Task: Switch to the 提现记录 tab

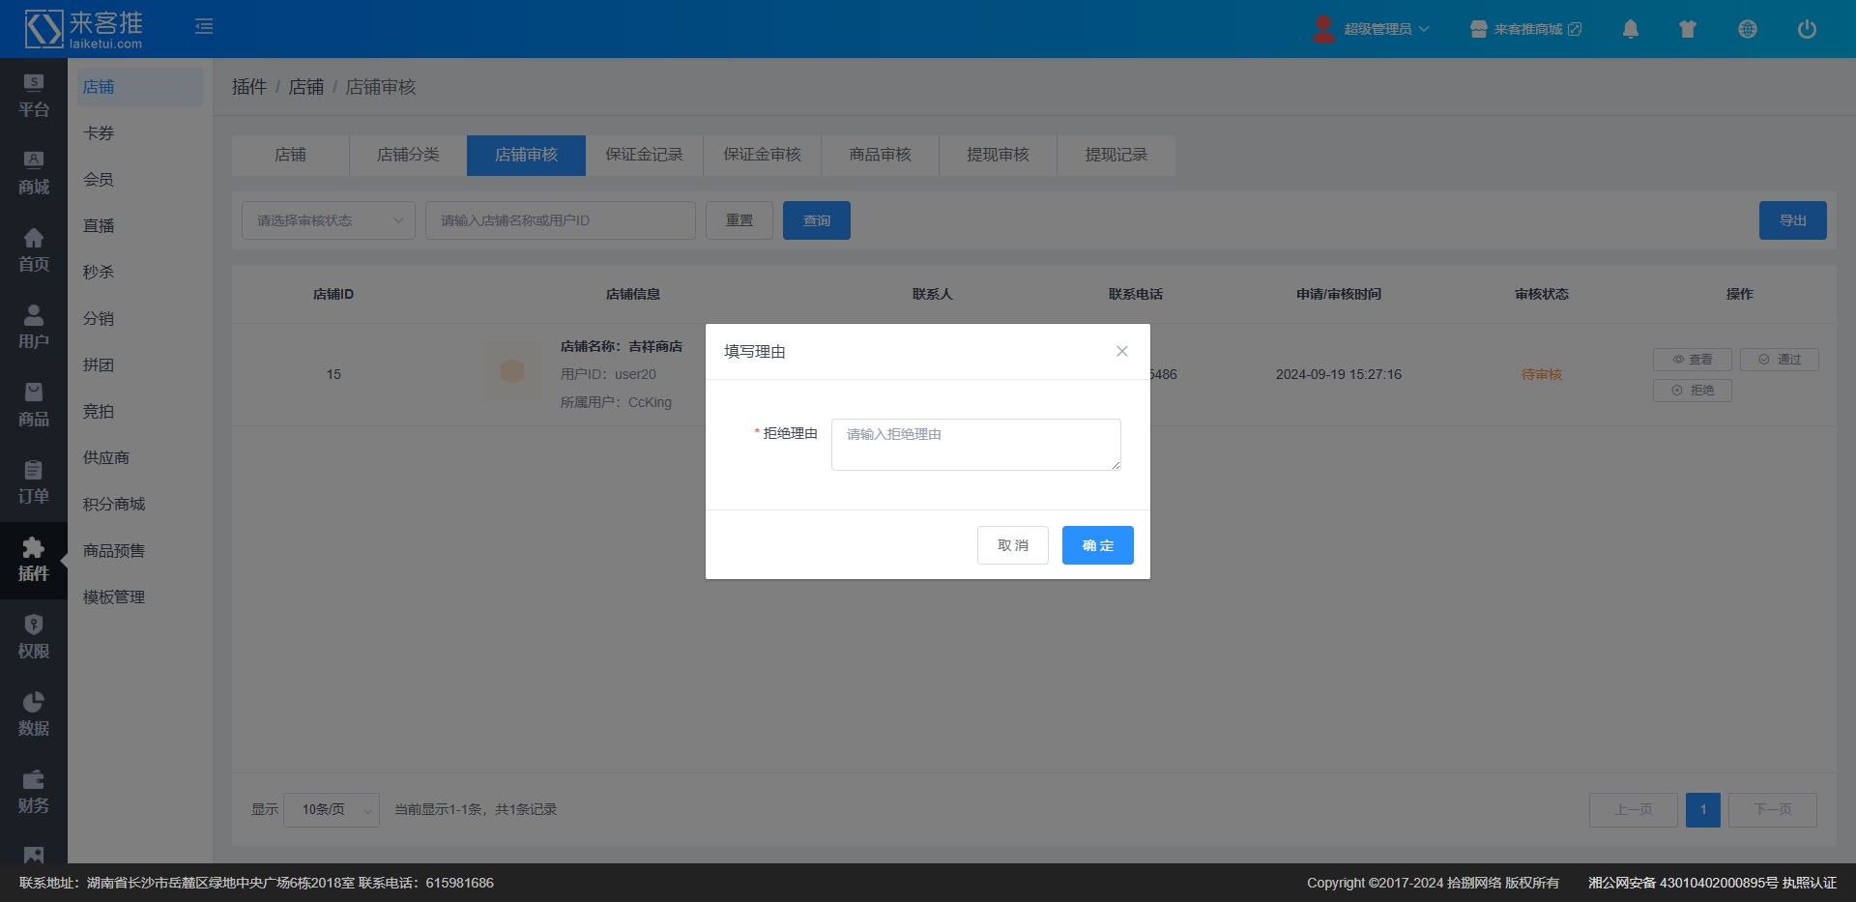Action: [1116, 155]
